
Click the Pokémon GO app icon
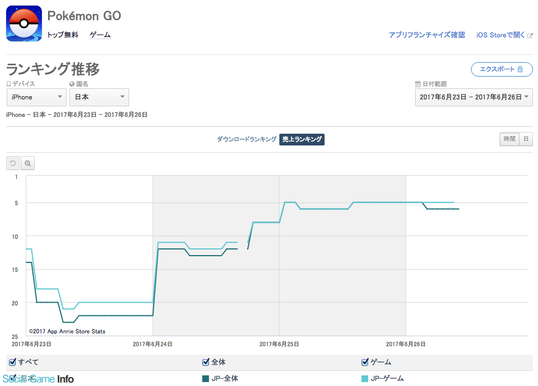coord(24,23)
